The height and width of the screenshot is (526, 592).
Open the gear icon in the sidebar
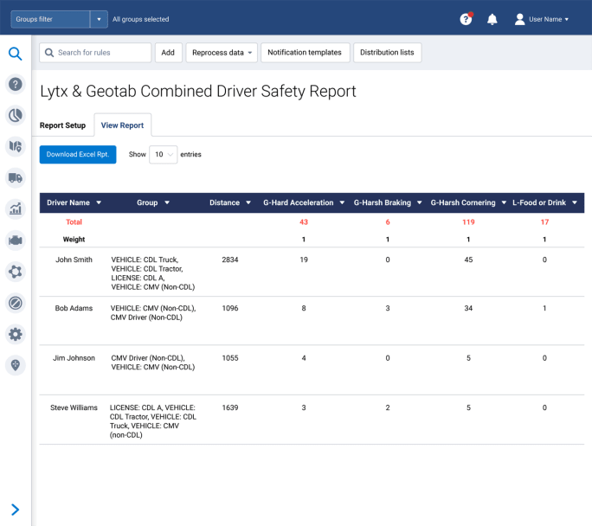(x=15, y=334)
